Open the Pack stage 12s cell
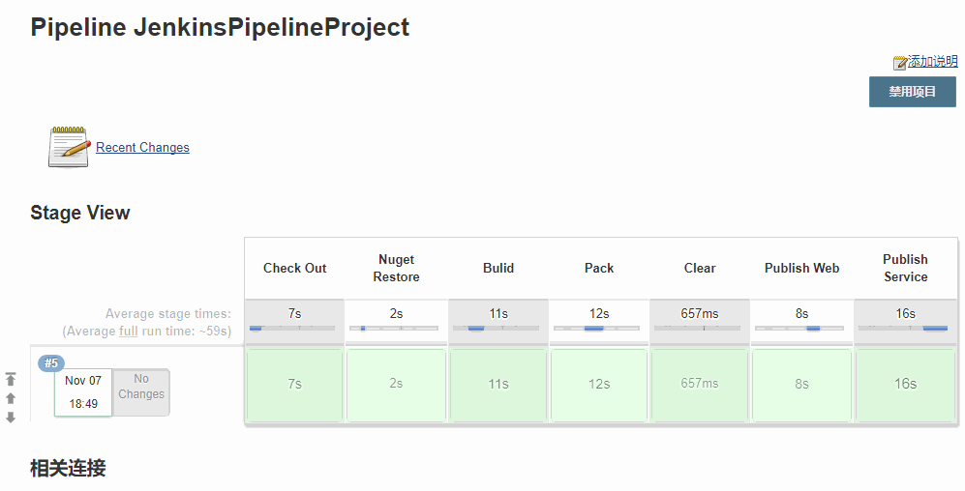 599,385
